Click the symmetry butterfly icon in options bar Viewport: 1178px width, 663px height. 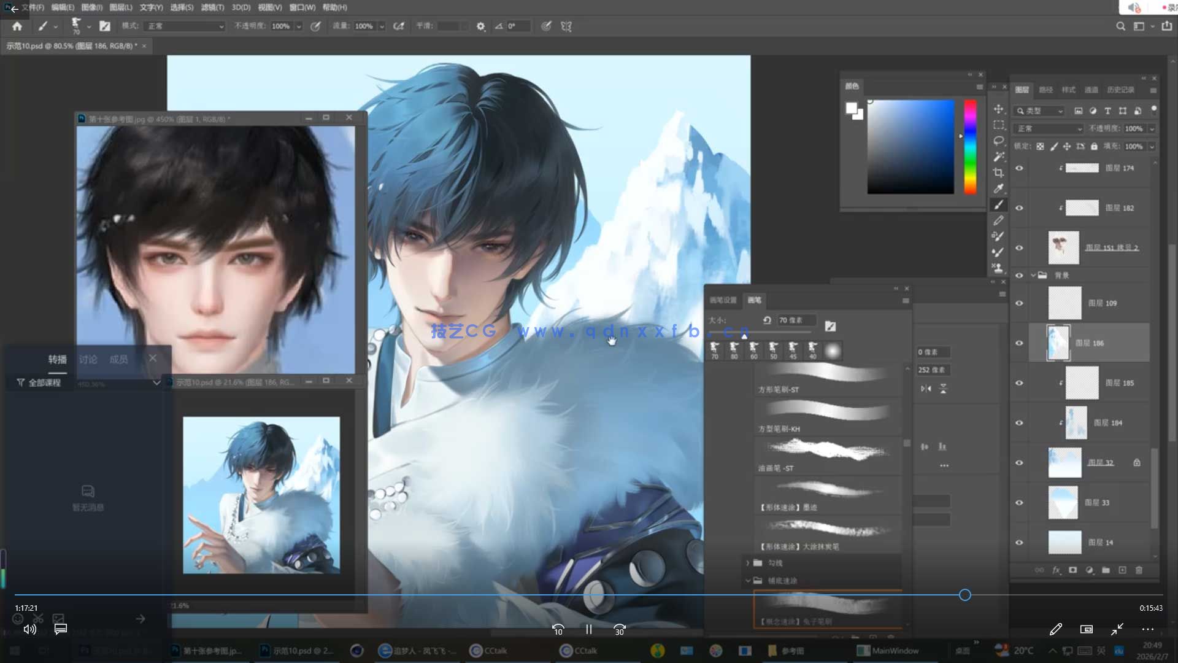pos(566,26)
